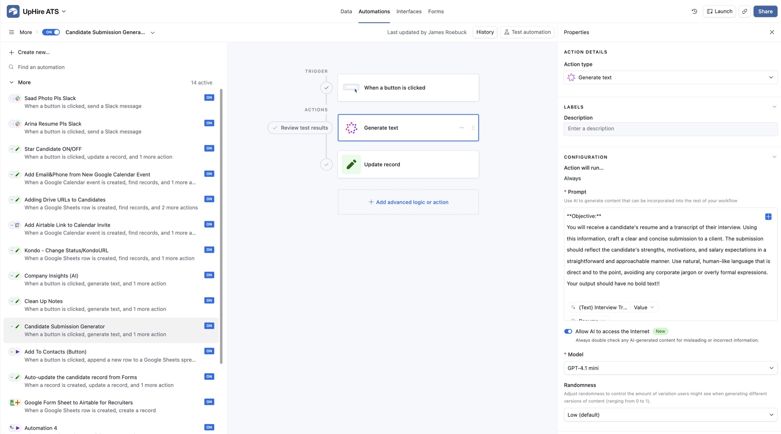The width and height of the screenshot is (781, 434).
Task: Click the automation list scrollbar
Action: pyautogui.click(x=221, y=226)
